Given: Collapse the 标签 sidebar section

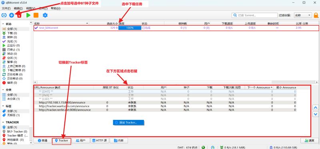Looking at the screenshot, I should tap(3, 106).
